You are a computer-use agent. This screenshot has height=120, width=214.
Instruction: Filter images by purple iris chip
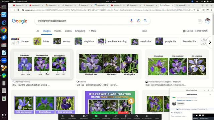point(167,41)
